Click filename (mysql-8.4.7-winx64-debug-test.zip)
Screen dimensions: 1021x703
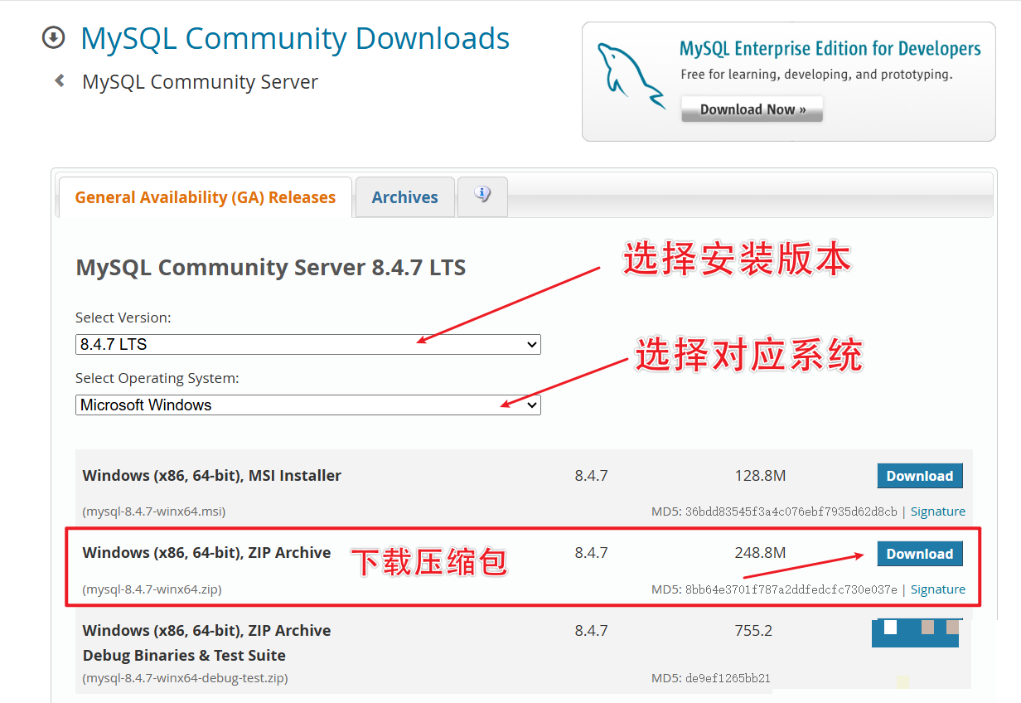(185, 678)
